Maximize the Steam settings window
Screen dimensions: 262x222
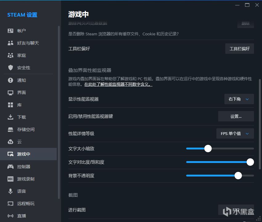(x=247, y=5)
